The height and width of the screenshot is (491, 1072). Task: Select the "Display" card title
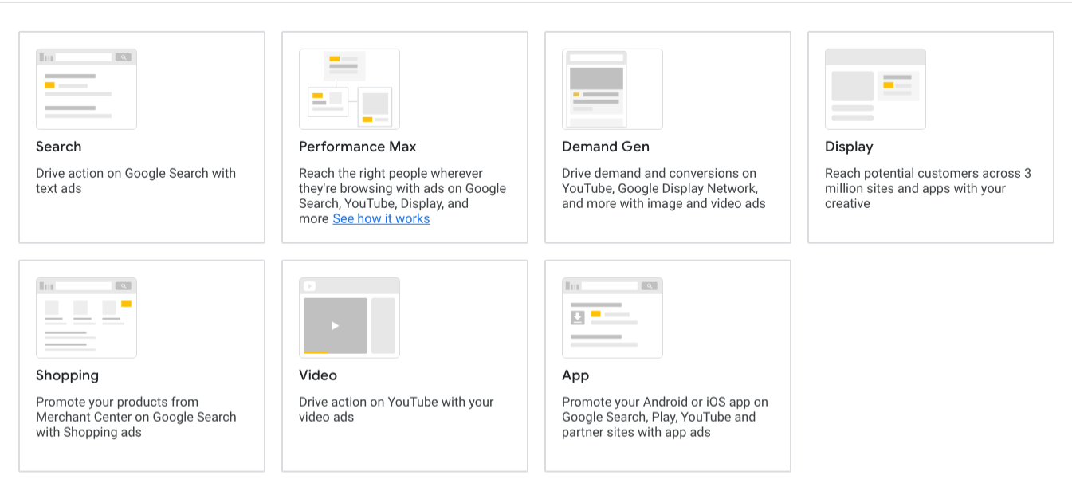click(849, 147)
